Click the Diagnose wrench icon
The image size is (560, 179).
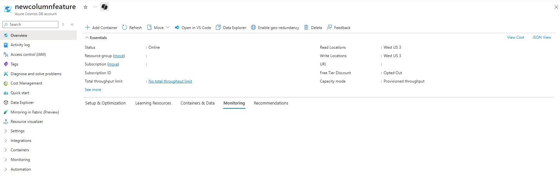click(x=6, y=74)
